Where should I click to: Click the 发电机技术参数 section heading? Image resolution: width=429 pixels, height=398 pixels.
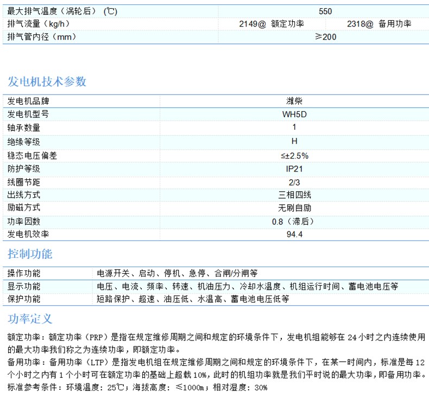(x=47, y=82)
